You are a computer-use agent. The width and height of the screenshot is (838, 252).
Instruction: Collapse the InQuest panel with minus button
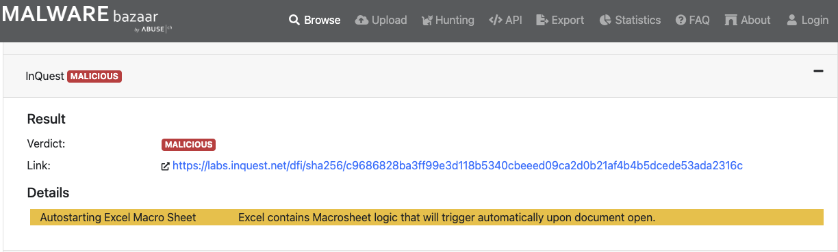click(817, 71)
